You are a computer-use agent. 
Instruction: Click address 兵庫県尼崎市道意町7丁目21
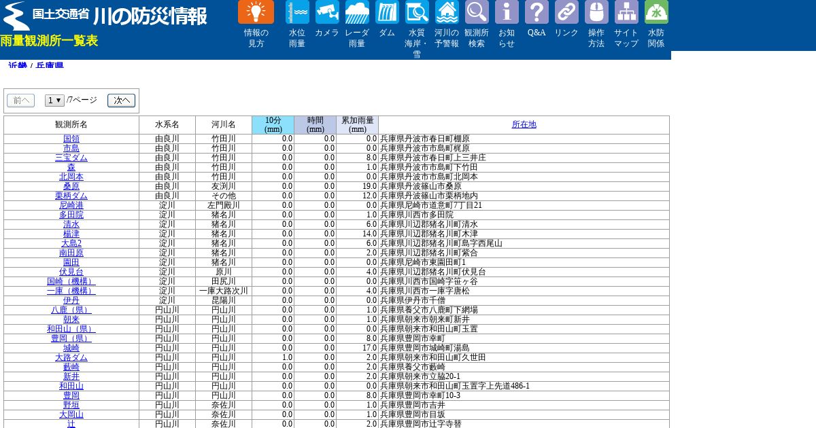[431, 205]
